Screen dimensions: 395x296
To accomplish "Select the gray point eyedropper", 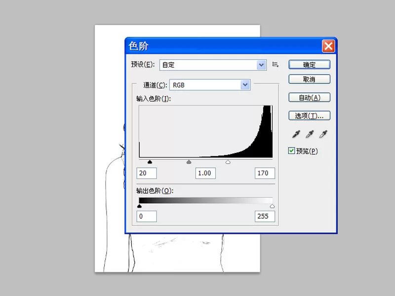I will [x=310, y=134].
